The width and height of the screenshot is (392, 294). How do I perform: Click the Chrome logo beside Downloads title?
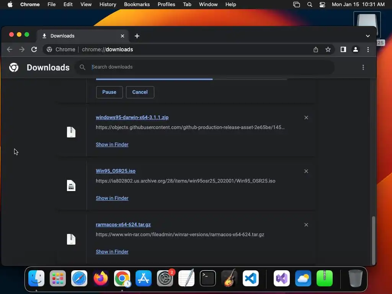14,67
